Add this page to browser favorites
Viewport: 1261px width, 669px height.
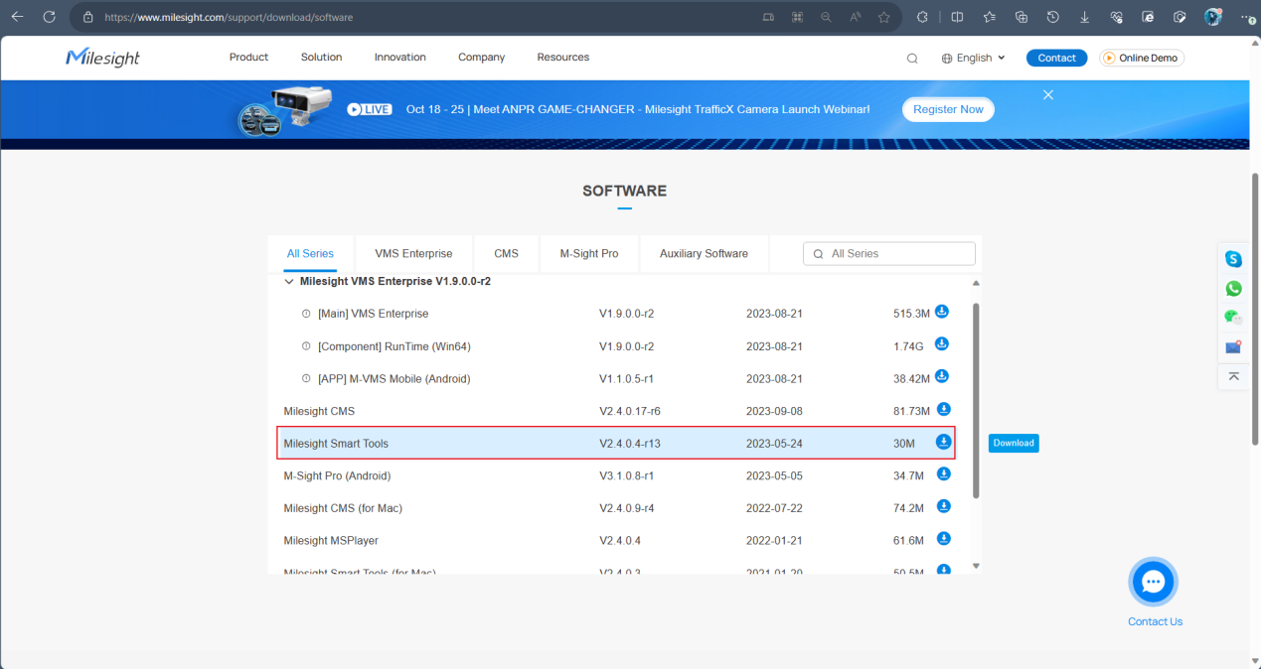(x=883, y=17)
